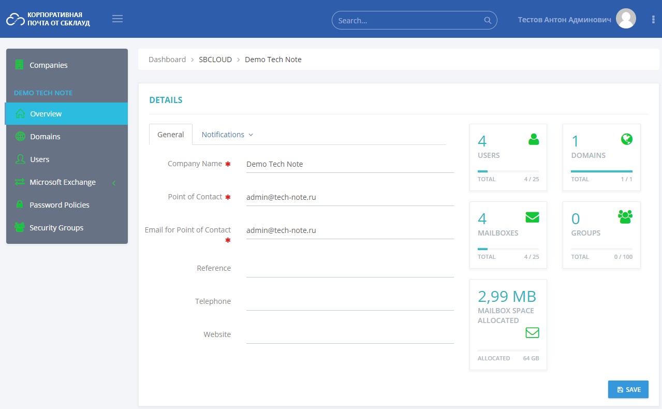Click the Password Policies lock icon
The image size is (662, 409).
[20, 204]
